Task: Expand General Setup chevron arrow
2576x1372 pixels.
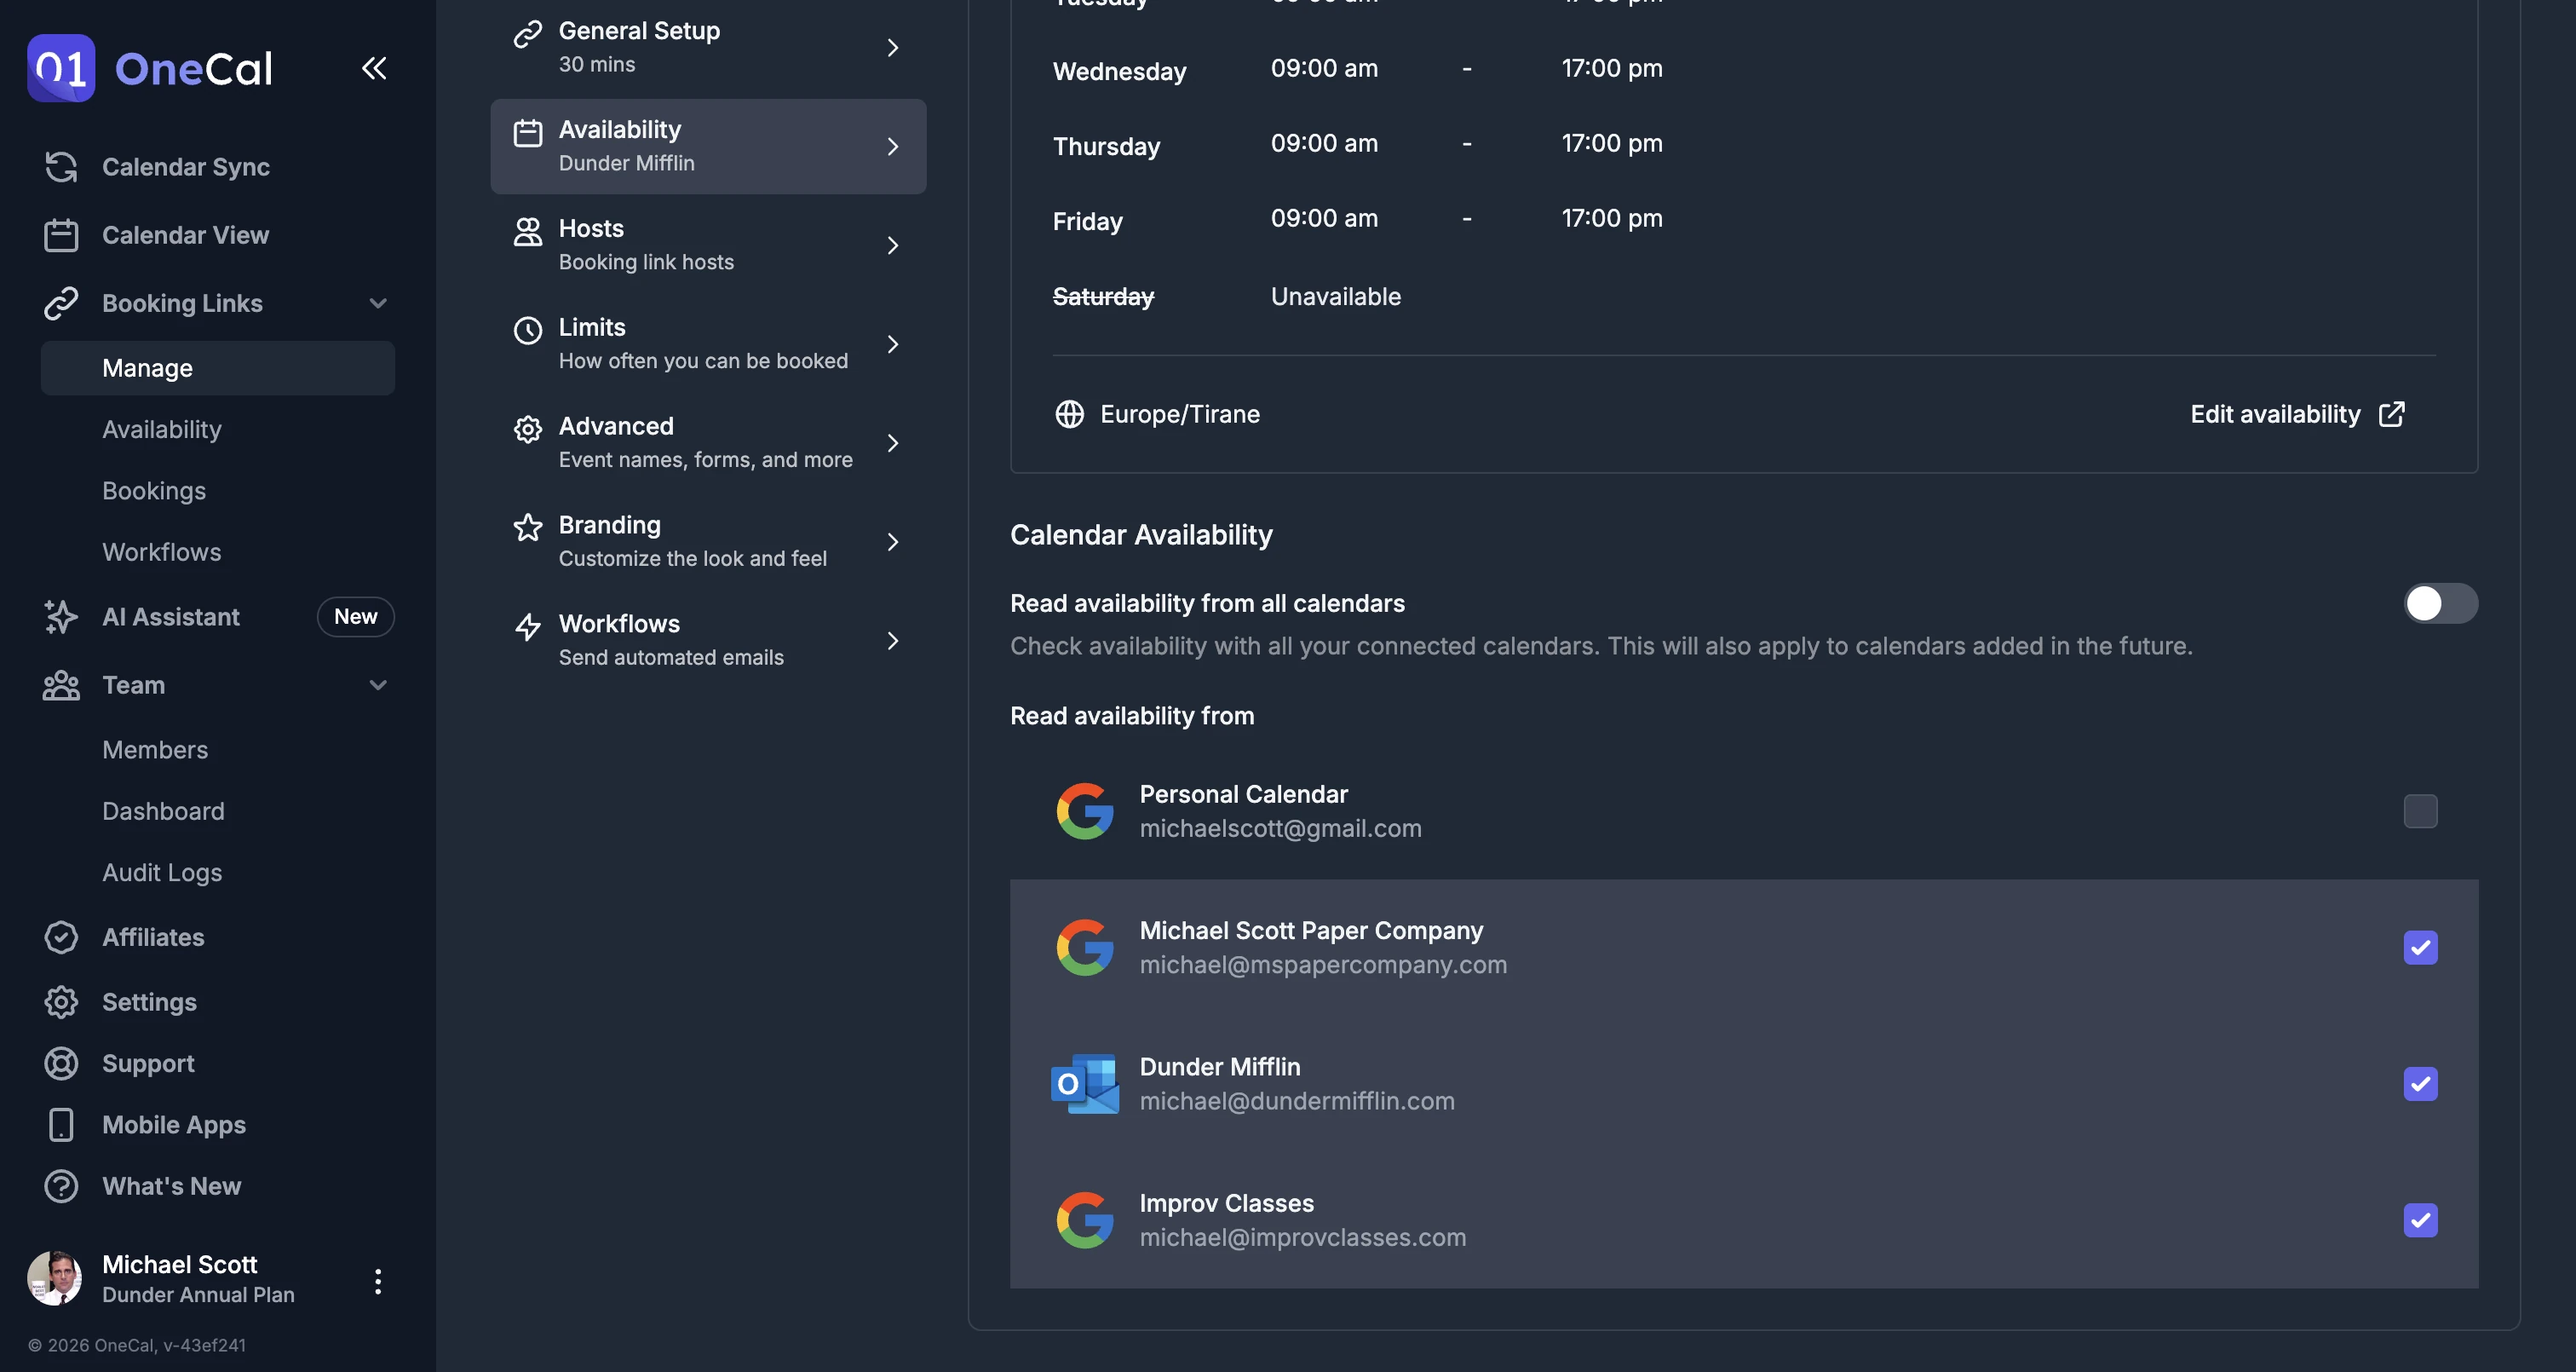Action: point(893,47)
